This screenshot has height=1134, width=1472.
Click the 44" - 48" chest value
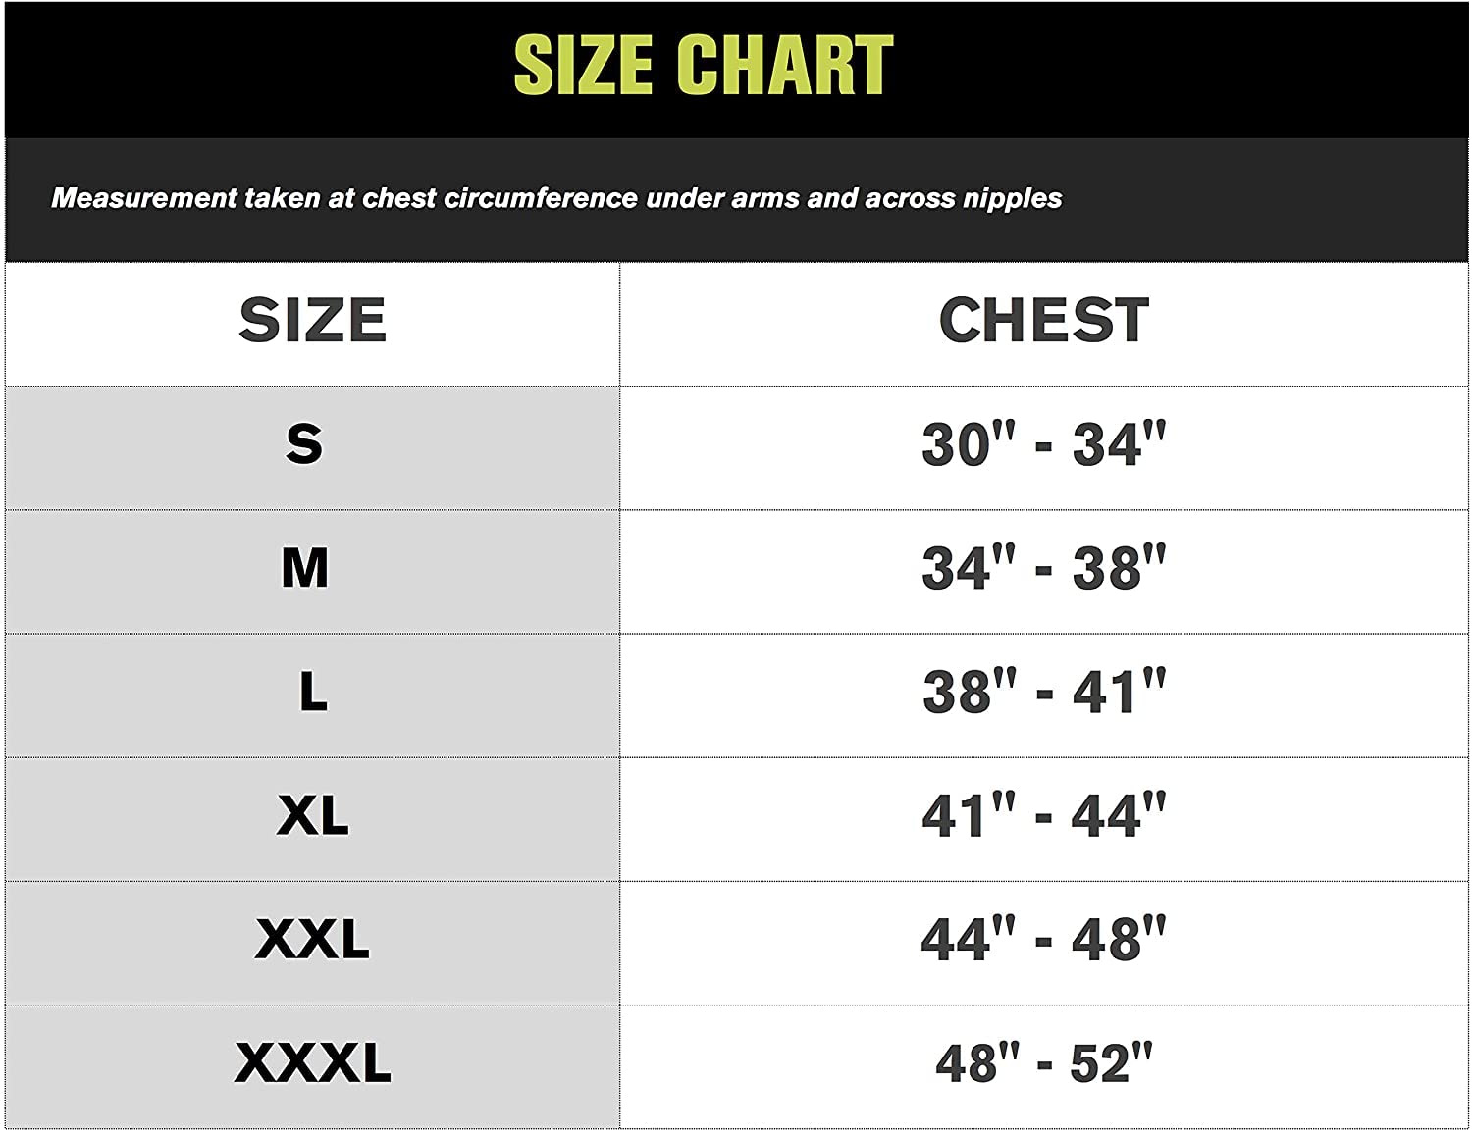click(x=1044, y=939)
